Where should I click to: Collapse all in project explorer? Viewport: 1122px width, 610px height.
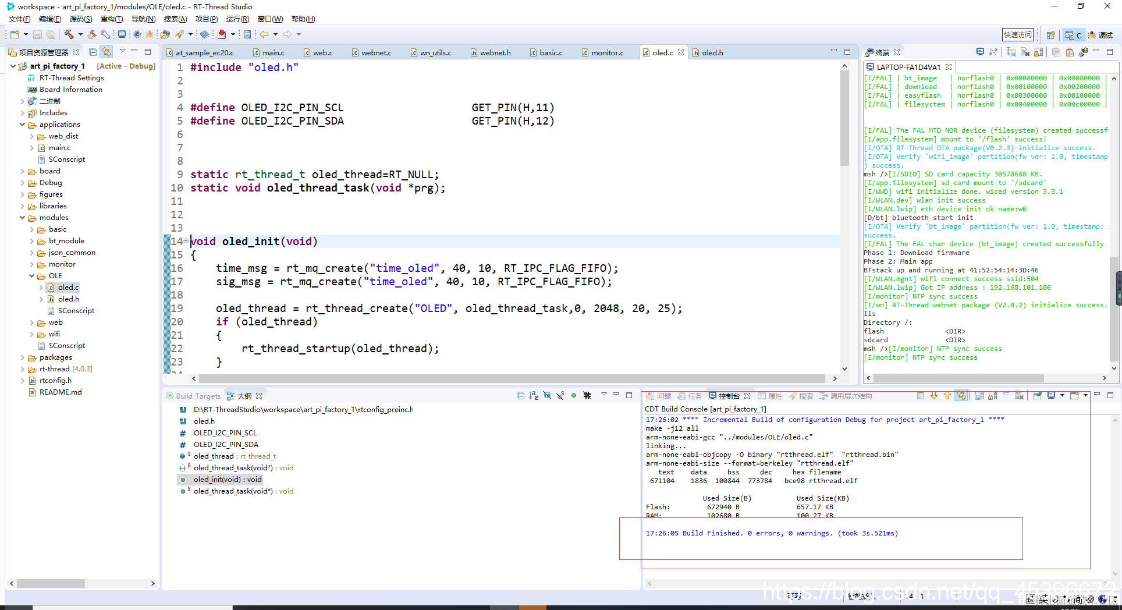pyautogui.click(x=93, y=52)
